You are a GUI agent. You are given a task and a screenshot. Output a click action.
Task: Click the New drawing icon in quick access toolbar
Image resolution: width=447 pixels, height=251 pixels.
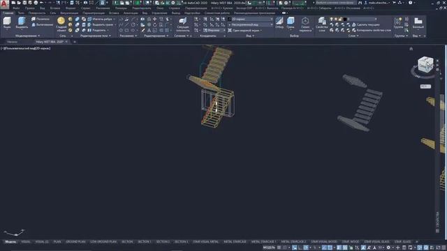(13, 3)
